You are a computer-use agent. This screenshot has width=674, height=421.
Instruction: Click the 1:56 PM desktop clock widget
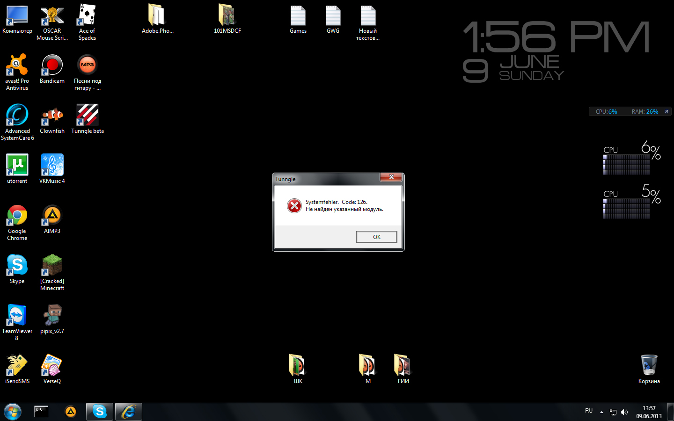click(x=556, y=37)
